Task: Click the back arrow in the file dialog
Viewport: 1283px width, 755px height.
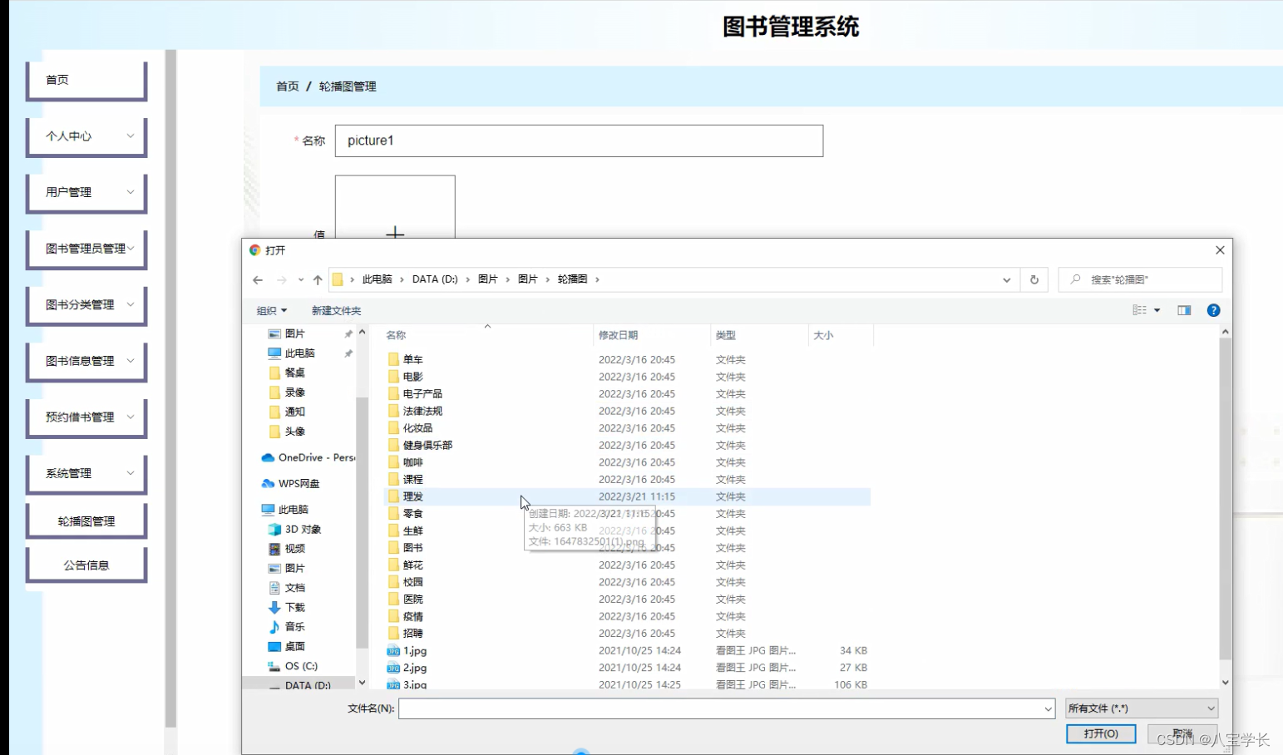Action: click(258, 279)
